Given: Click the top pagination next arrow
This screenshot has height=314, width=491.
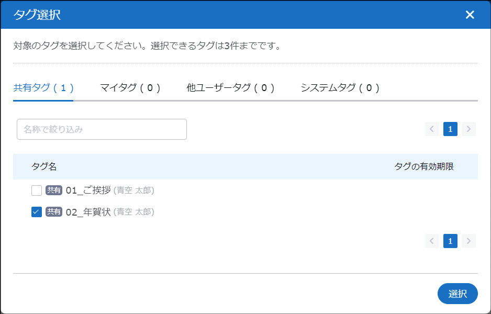Looking at the screenshot, I should [x=468, y=129].
